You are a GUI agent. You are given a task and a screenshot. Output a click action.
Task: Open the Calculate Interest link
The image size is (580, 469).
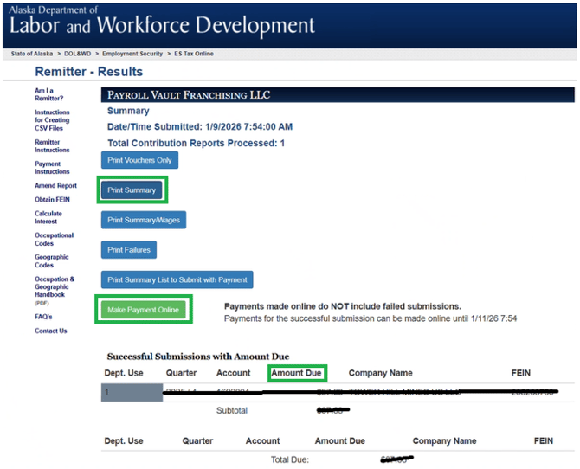point(48,217)
